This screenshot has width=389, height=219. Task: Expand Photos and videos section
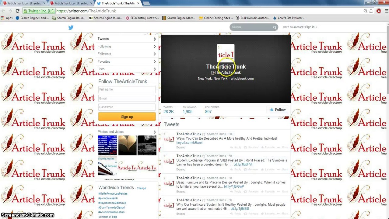(x=155, y=132)
